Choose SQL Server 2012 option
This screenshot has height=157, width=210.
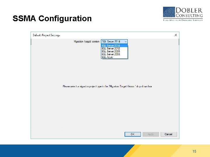click(x=114, y=49)
